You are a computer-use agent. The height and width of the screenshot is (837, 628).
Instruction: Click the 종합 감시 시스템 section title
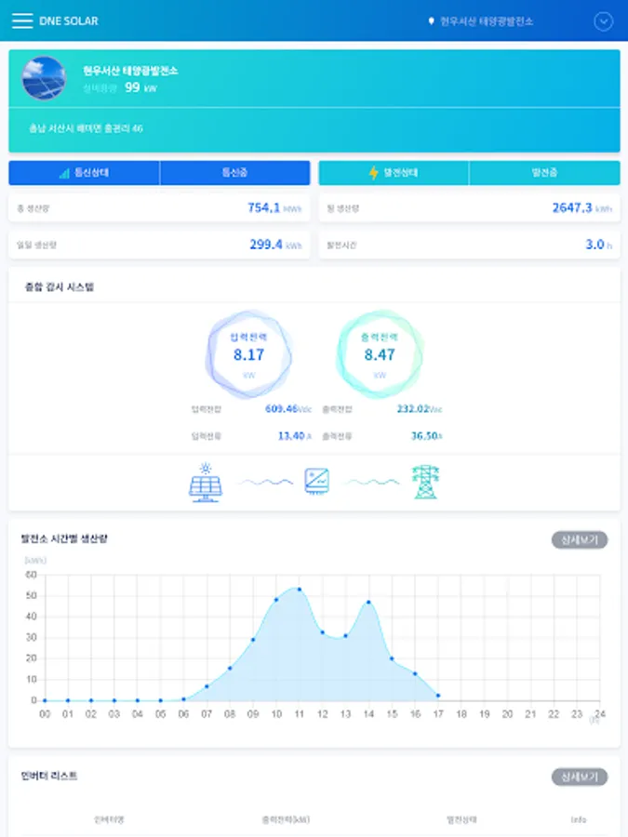point(60,287)
